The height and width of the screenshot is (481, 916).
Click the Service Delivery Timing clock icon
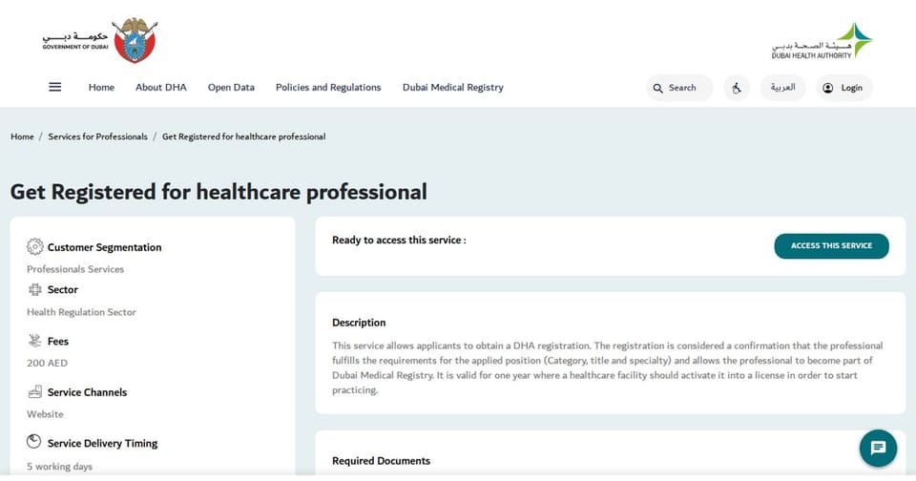(x=34, y=442)
